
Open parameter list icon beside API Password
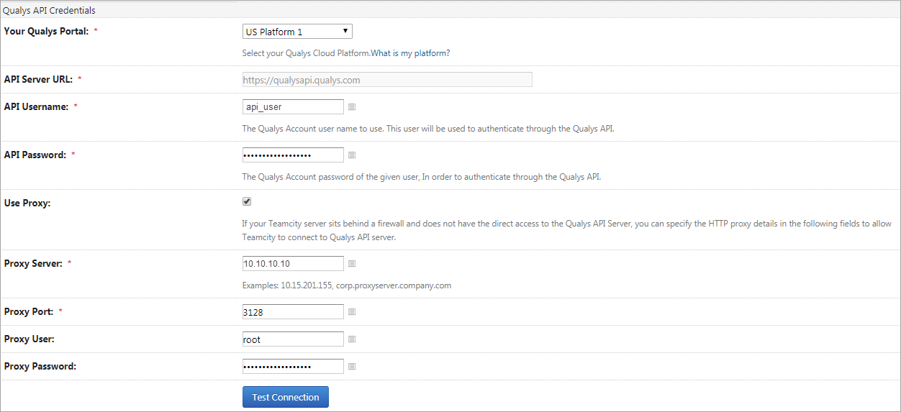(352, 155)
